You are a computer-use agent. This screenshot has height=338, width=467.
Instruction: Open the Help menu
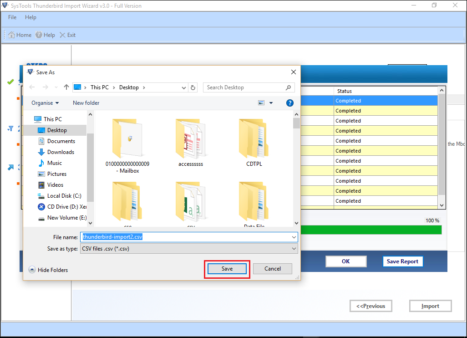pyautogui.click(x=30, y=17)
